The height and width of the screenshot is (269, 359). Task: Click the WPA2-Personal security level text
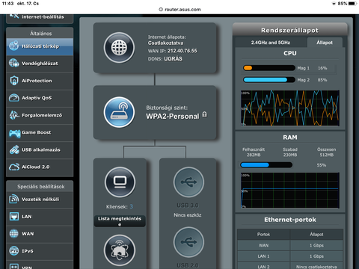[x=173, y=117]
